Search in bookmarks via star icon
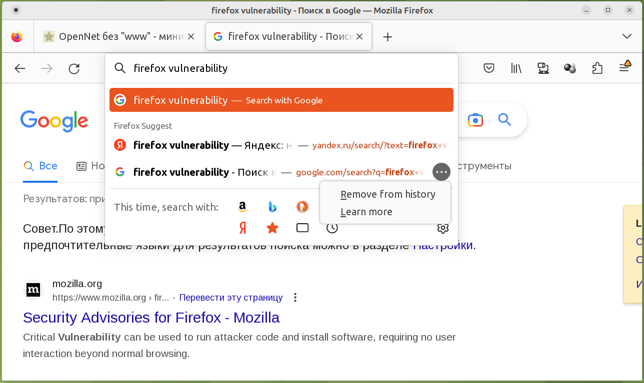Image resolution: width=644 pixels, height=383 pixels. (x=272, y=228)
